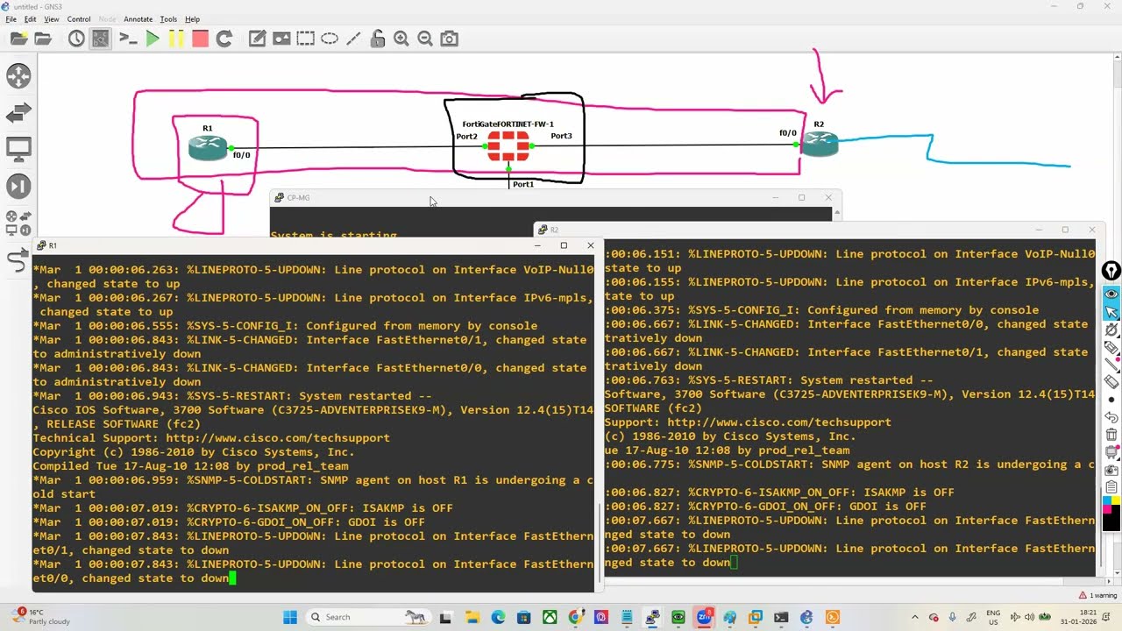
Task: Open Windows Start menu
Action: [290, 617]
